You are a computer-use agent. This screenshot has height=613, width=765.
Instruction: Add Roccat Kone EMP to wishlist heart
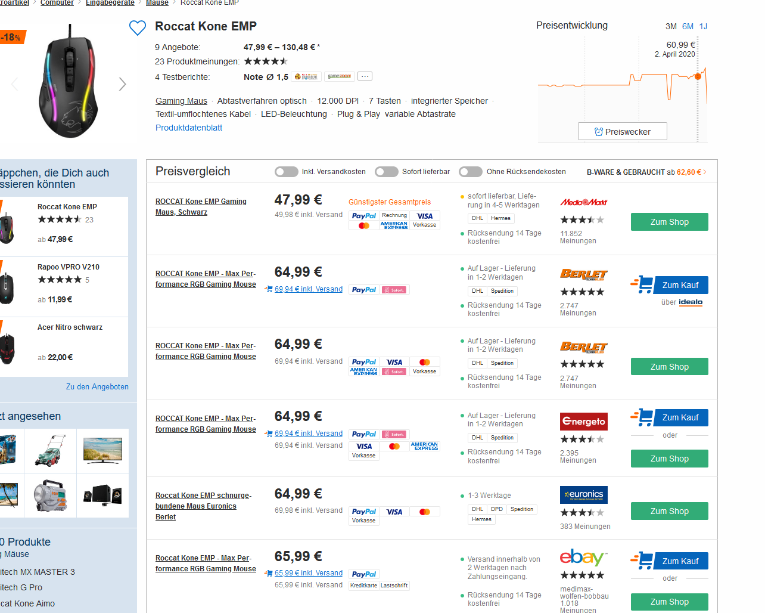[x=138, y=27]
